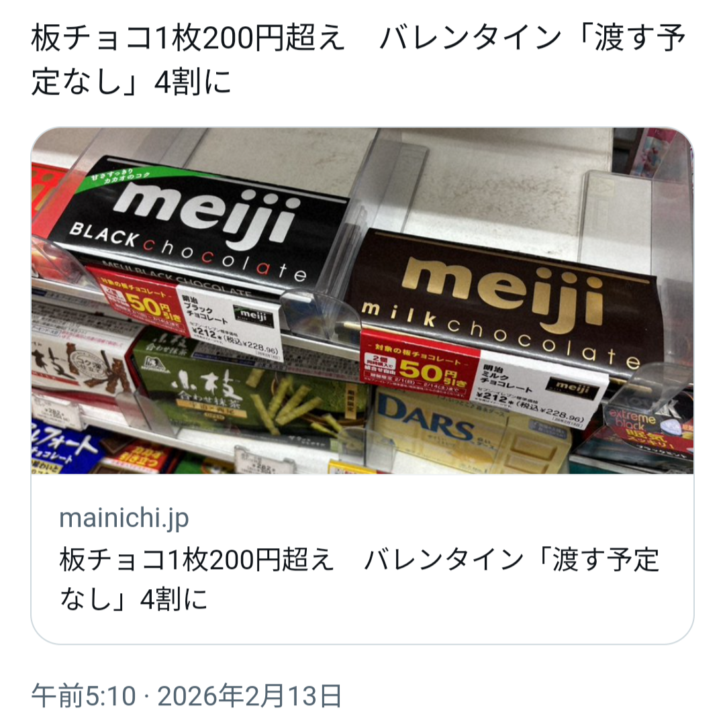Open the timestamp 午前5:10 · 2026年2月13日
The image size is (725, 710).
187,695
